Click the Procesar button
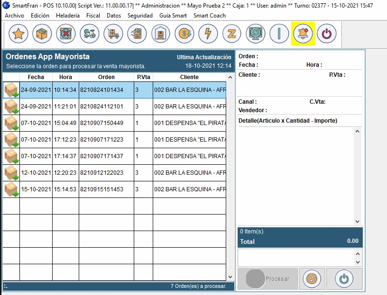Image resolution: width=387 pixels, height=295 pixels. (x=268, y=279)
